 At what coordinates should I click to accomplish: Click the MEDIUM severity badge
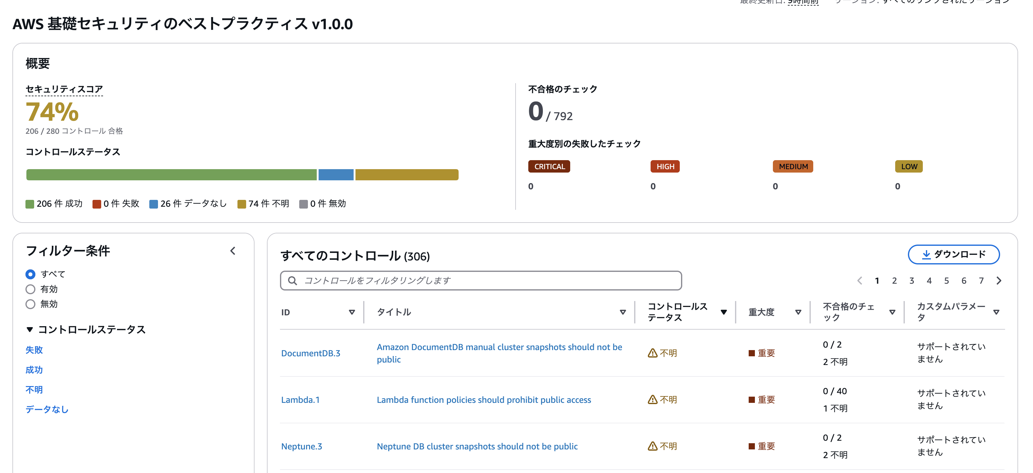click(793, 166)
